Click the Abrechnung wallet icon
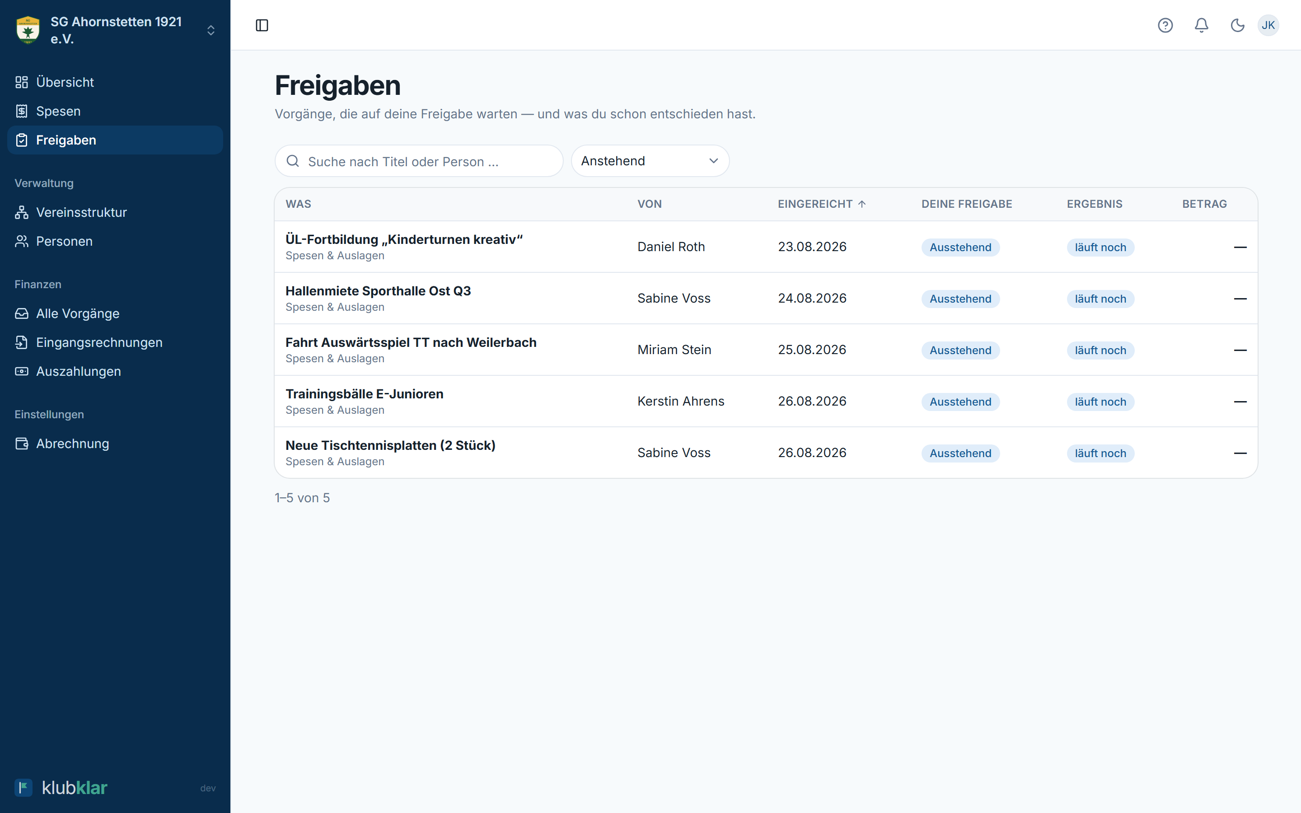The height and width of the screenshot is (813, 1301). 22,444
